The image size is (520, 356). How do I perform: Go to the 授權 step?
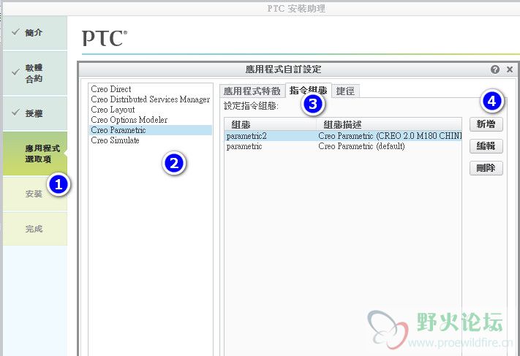pyautogui.click(x=35, y=113)
